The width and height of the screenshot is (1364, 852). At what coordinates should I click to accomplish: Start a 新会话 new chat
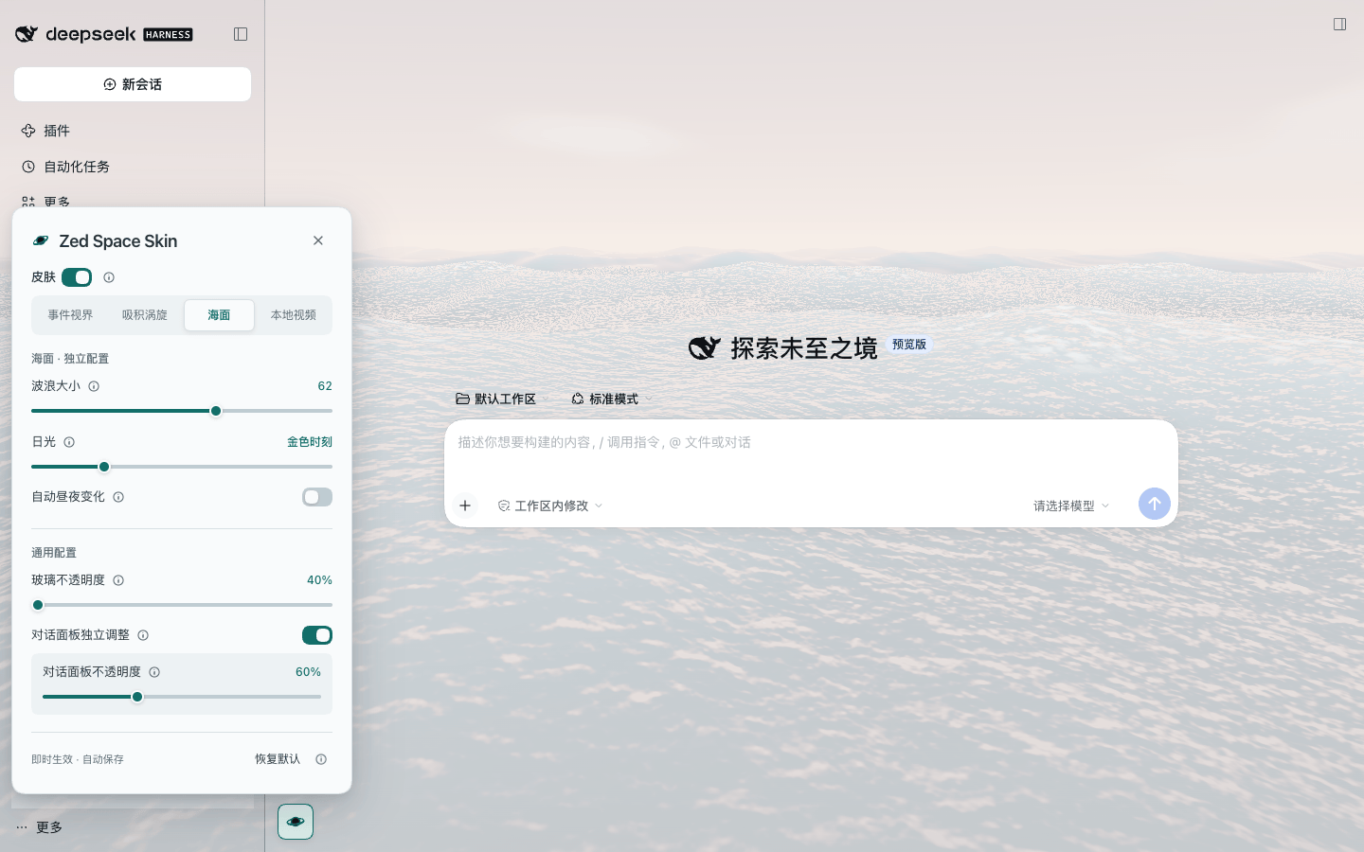[133, 84]
